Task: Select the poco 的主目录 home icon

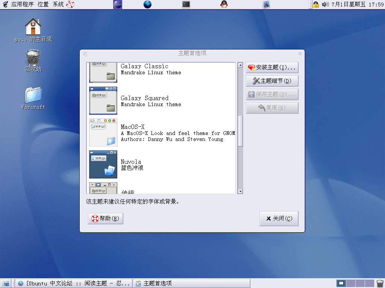Action: pos(33,30)
